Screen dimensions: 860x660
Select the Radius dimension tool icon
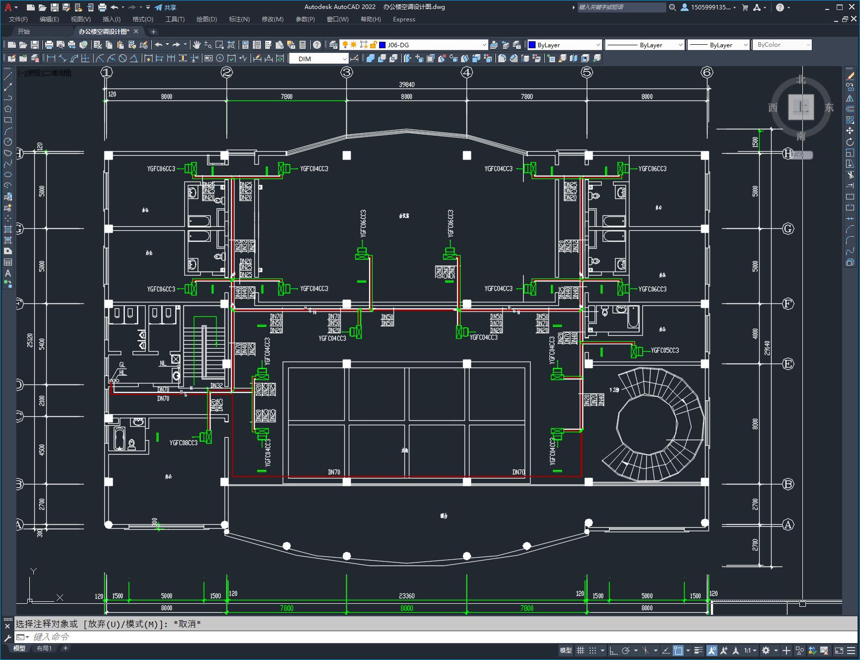(x=100, y=58)
